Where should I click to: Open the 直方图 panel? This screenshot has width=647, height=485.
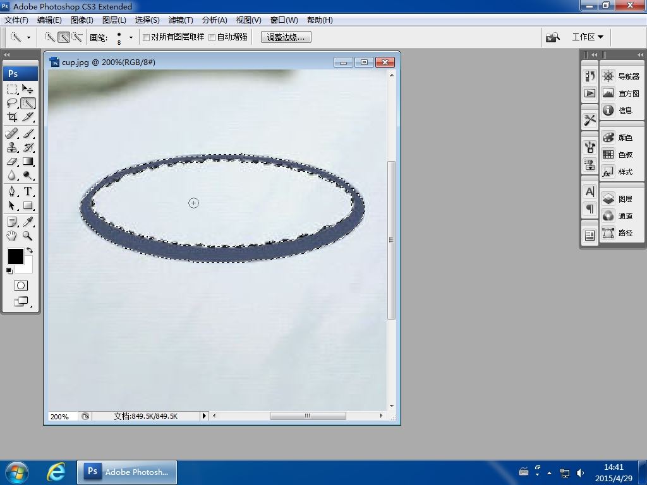[x=620, y=93]
